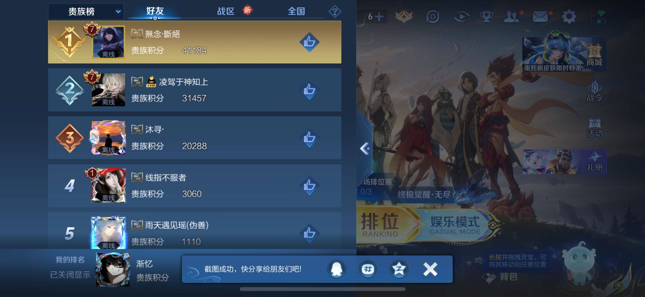The width and height of the screenshot is (645, 297).
Task: Like player 沐寻· with thumbs up
Action: (x=309, y=138)
